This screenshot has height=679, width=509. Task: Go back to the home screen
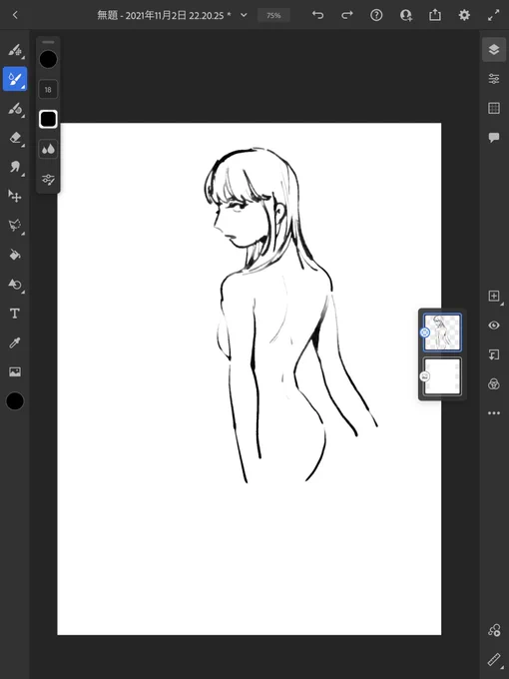15,15
